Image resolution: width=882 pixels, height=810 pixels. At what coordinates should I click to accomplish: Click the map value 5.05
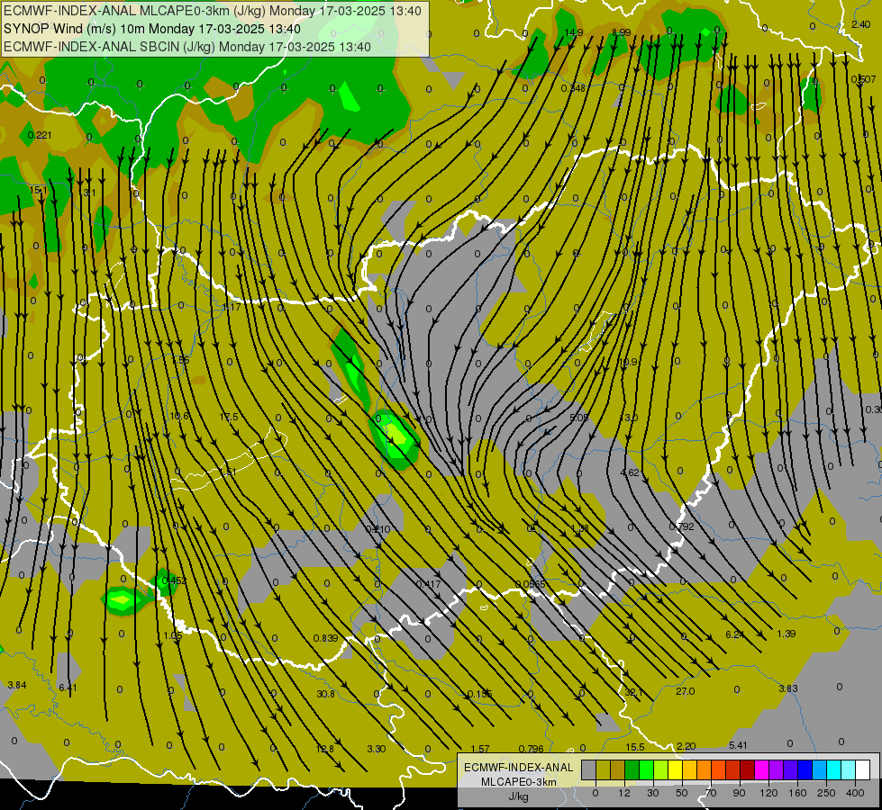tap(578, 418)
